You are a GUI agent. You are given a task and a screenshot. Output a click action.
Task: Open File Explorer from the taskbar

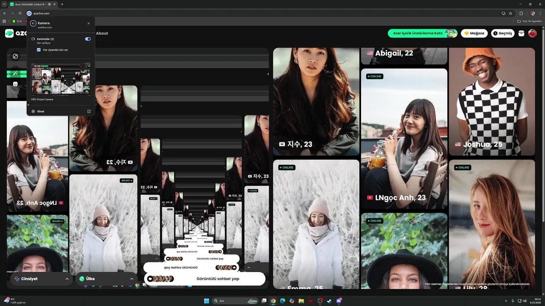(x=301, y=301)
